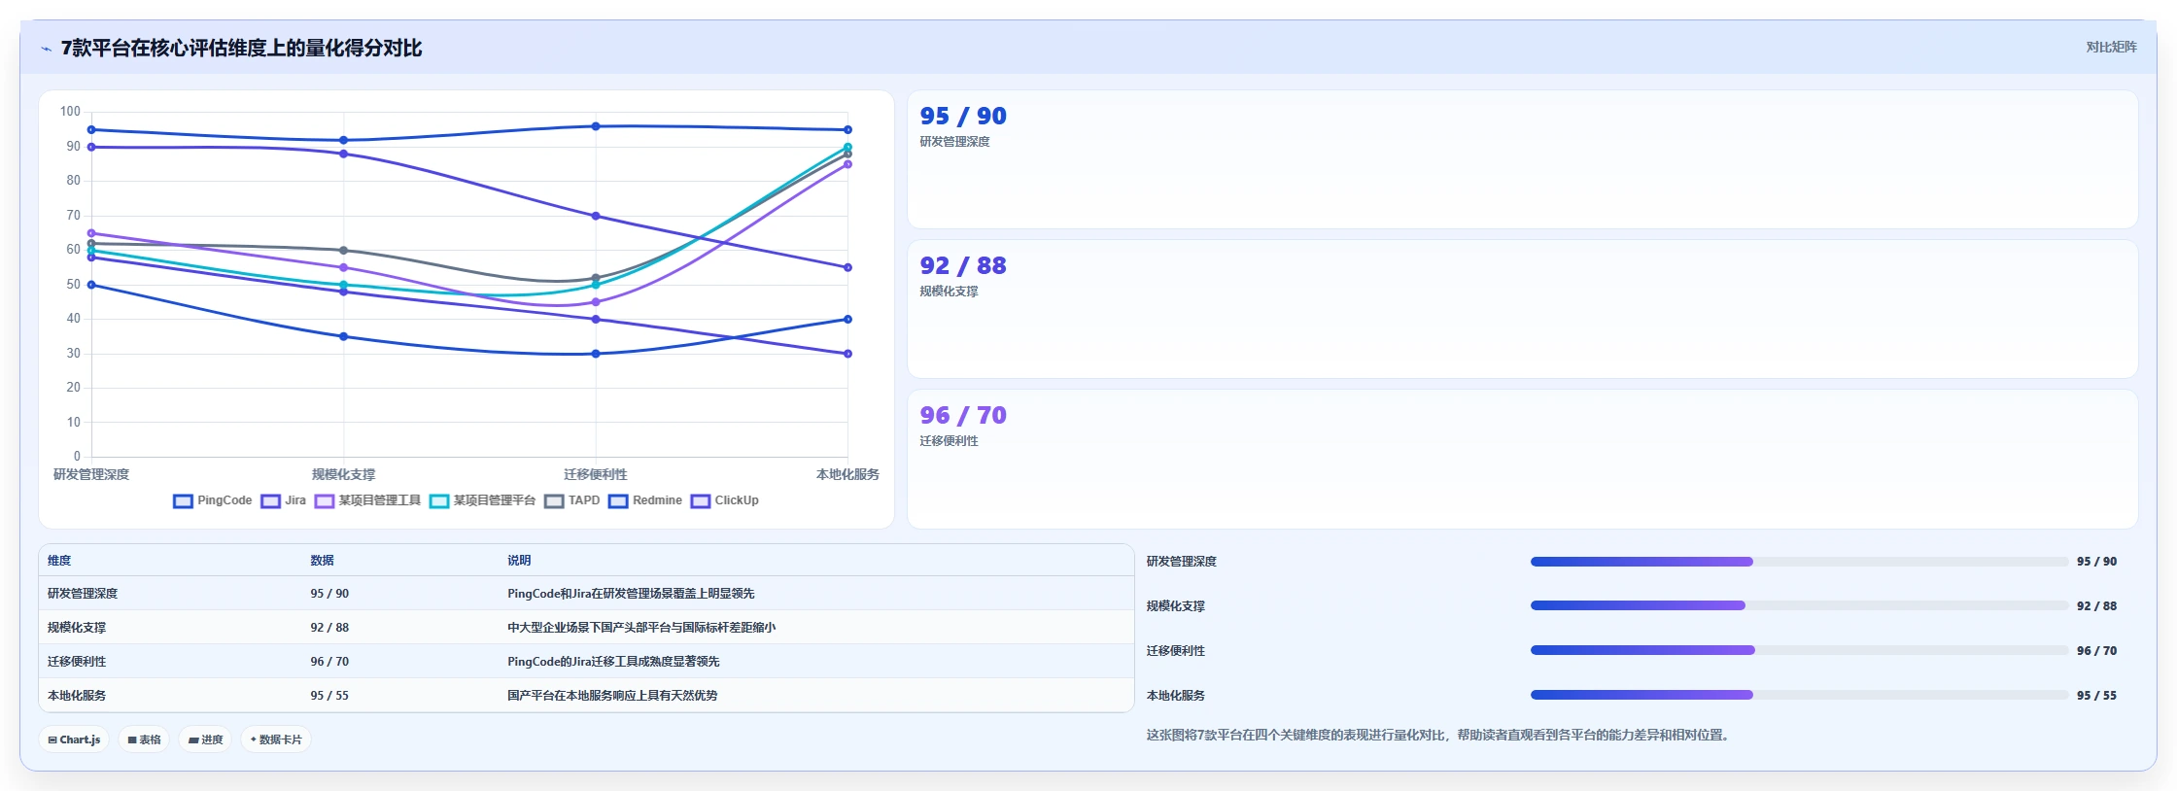Image resolution: width=2177 pixels, height=791 pixels.
Task: Click the description text 这张图将7款平台在四个关键维度
Action: coord(1440,736)
